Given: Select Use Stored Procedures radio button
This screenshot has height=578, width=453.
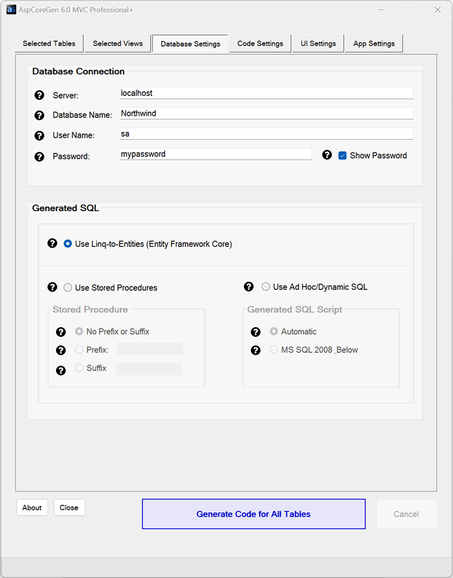Looking at the screenshot, I should [x=68, y=287].
